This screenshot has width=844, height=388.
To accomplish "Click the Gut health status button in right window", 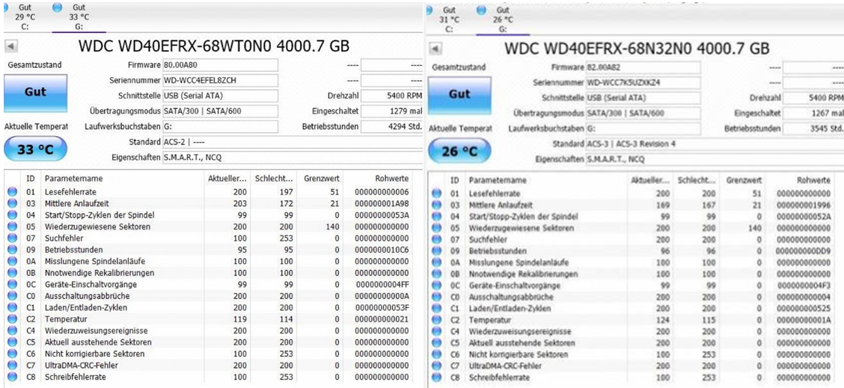I will (459, 95).
